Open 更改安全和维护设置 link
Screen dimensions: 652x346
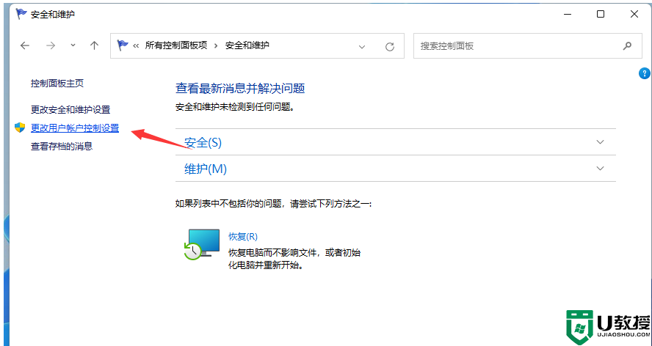70,109
